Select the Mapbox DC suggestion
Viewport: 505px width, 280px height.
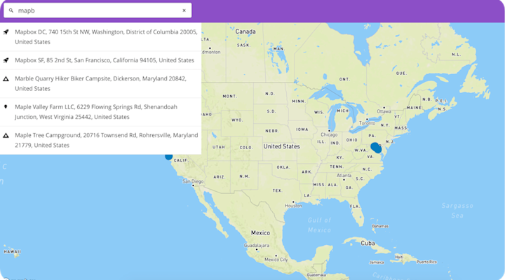pos(100,36)
